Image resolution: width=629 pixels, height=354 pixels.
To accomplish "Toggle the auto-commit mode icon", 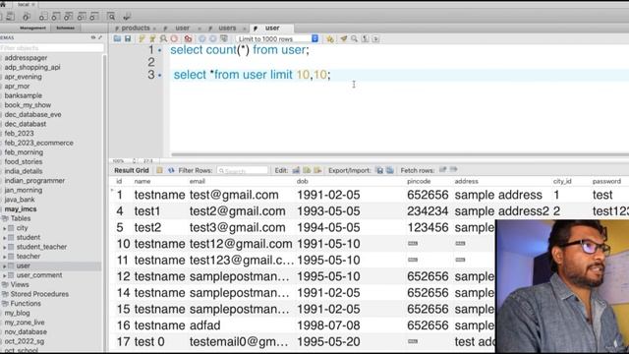I will 224,38.
